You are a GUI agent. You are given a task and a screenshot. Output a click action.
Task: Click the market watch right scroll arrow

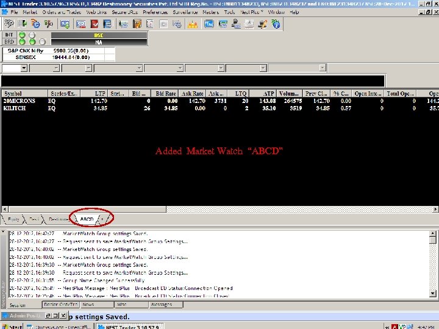[435, 209]
